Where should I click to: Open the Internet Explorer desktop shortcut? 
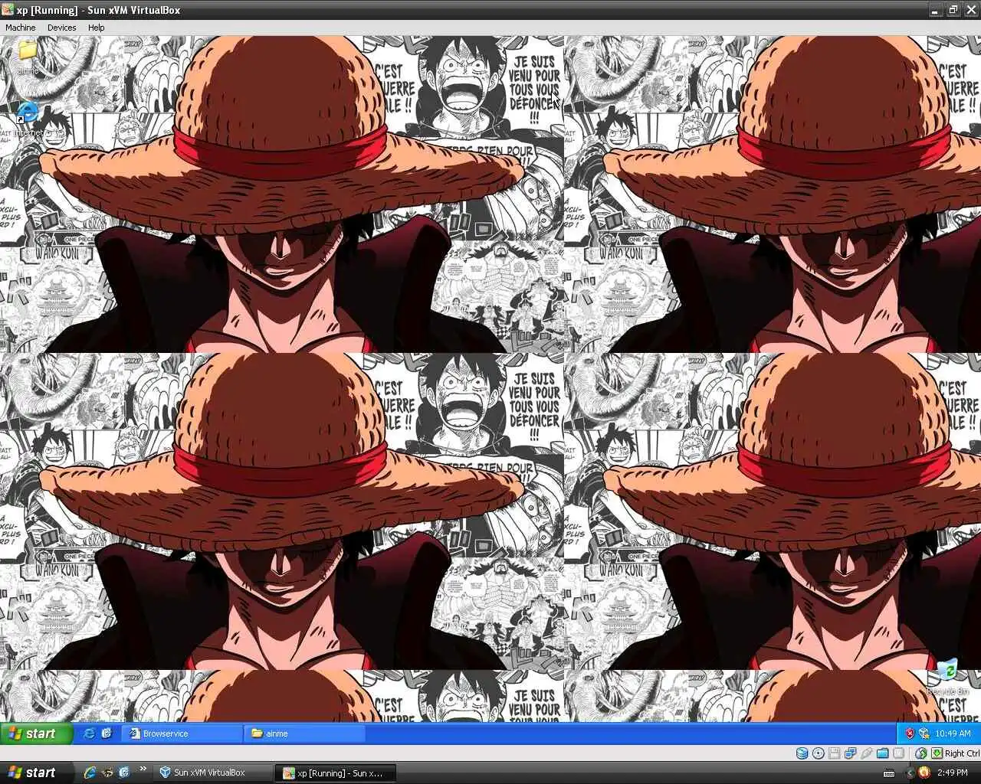pos(28,119)
